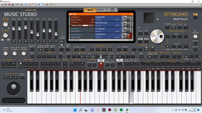Click the tempo lock button under the padlock icon

(x=146, y=50)
